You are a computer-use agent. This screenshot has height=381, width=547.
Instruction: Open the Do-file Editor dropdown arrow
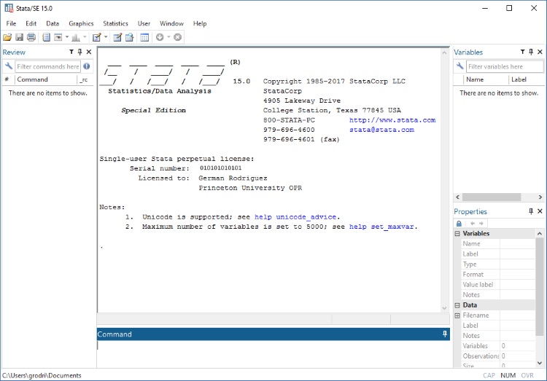[x=106, y=37]
